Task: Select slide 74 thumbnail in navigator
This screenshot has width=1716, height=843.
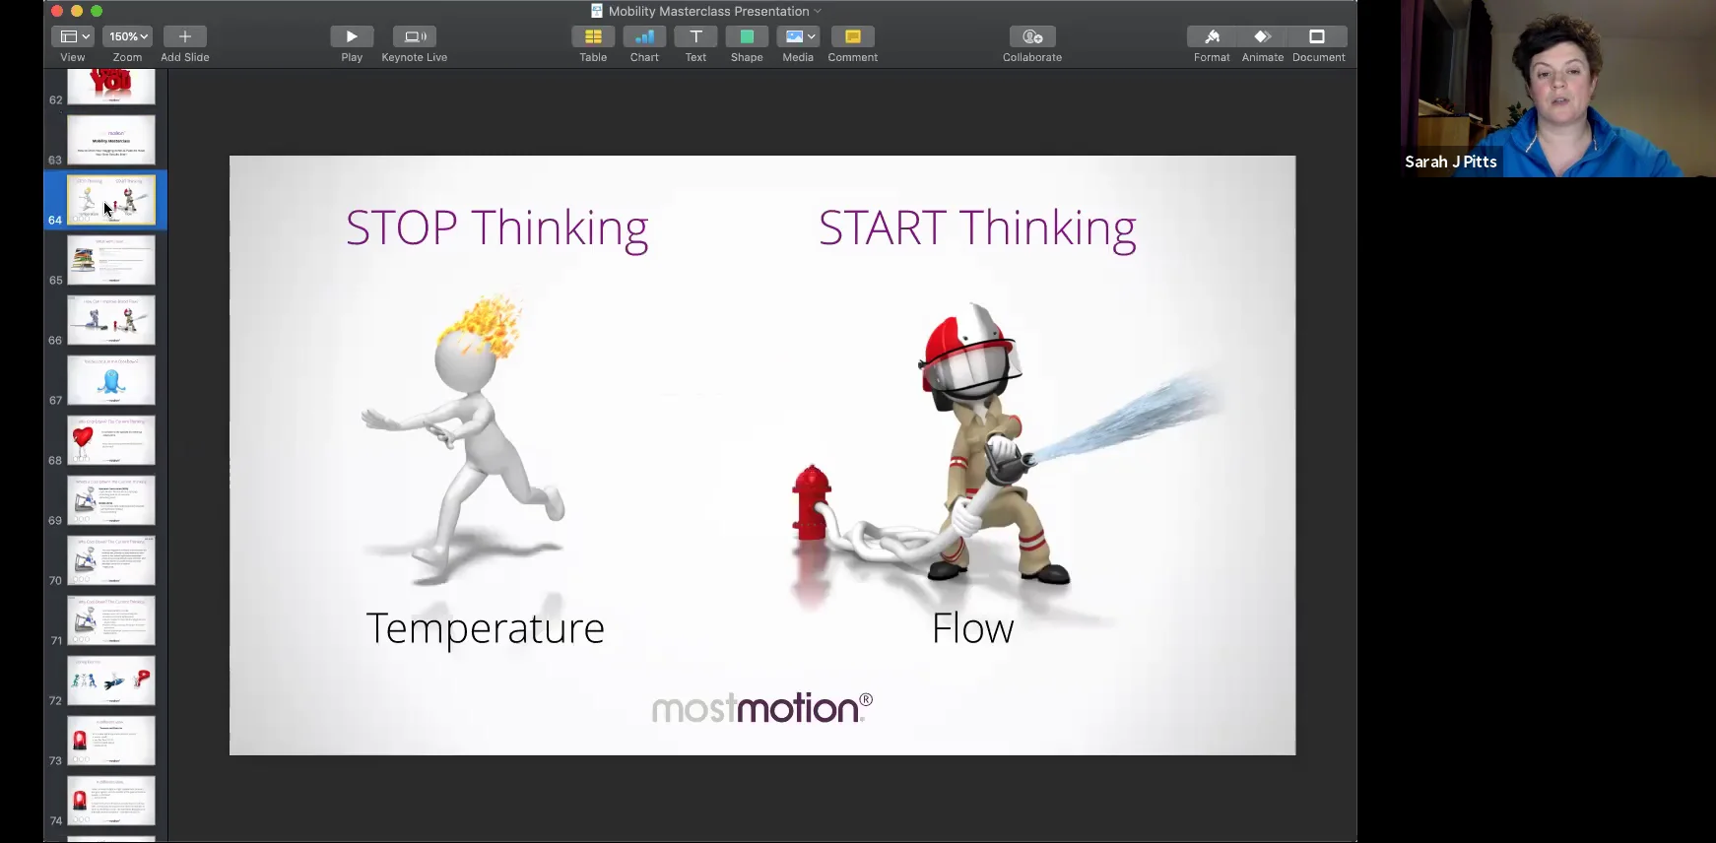Action: 111,801
